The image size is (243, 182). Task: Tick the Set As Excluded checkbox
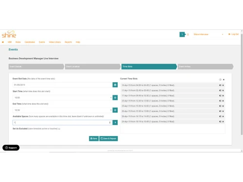click(59, 129)
